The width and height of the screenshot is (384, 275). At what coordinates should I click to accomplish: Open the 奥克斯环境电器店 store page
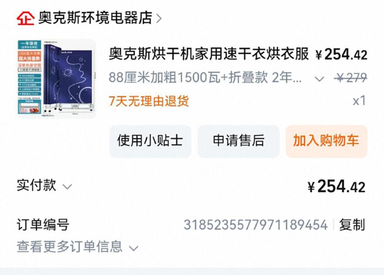(x=95, y=18)
